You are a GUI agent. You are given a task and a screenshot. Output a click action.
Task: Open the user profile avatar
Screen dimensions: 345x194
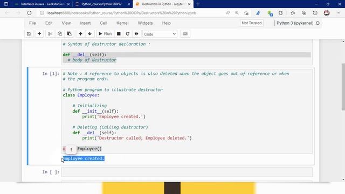click(327, 13)
